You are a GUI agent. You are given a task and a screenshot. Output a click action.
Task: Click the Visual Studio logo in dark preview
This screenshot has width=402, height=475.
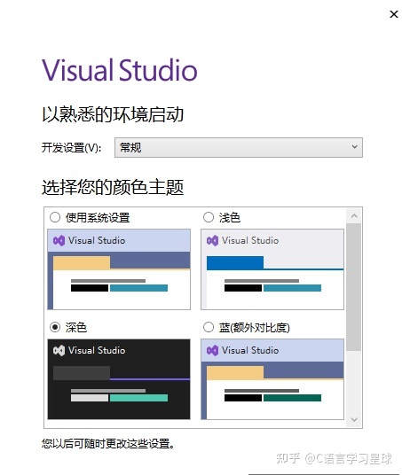tap(59, 351)
